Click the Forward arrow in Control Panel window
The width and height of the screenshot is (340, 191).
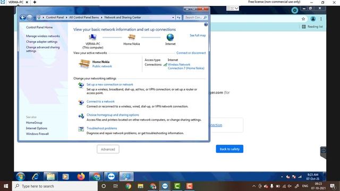(30, 18)
